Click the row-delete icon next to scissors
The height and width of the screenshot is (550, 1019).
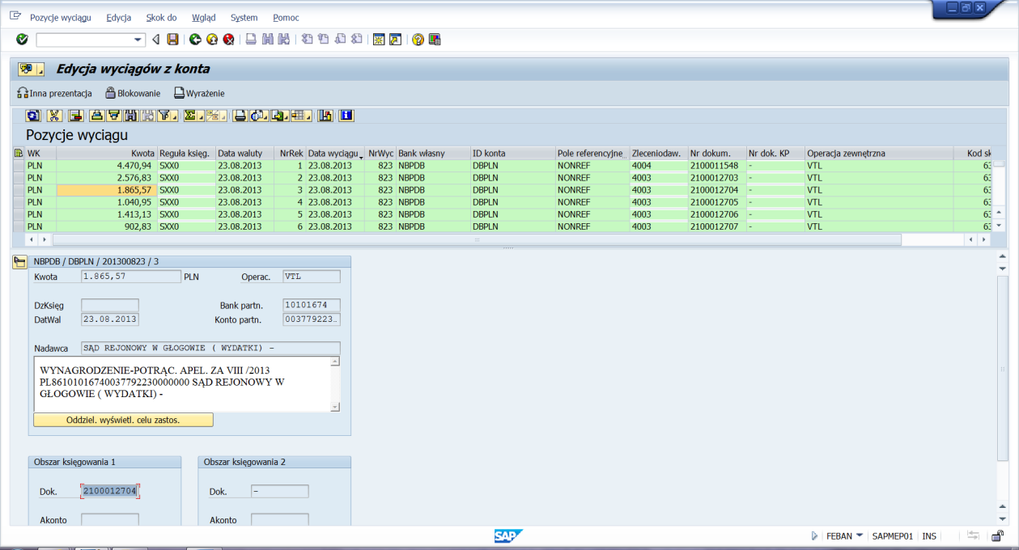[x=75, y=116]
